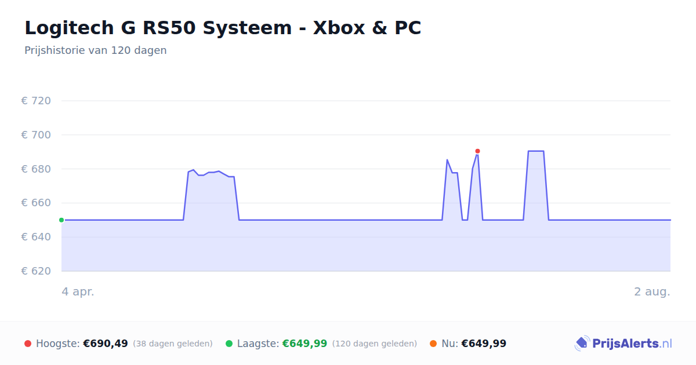The image size is (696, 365).
Task: Click the PrijsAlerts price tag logo icon
Action: pyautogui.click(x=582, y=344)
